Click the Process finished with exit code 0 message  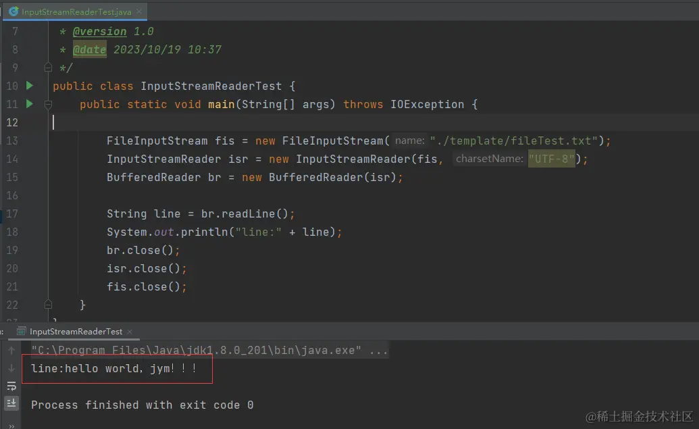coord(143,405)
